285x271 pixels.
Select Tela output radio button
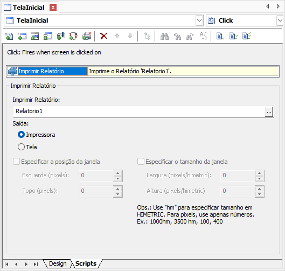click(x=21, y=147)
